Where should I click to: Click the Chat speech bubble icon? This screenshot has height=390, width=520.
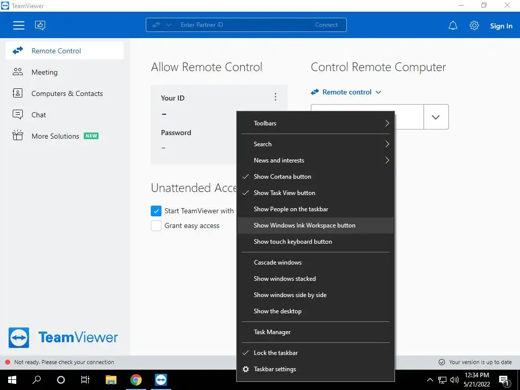18,114
